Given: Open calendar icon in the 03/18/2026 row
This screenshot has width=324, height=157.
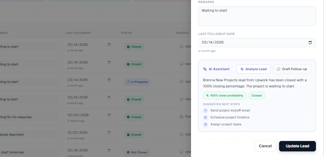Looking at the screenshot, I should (109, 151).
